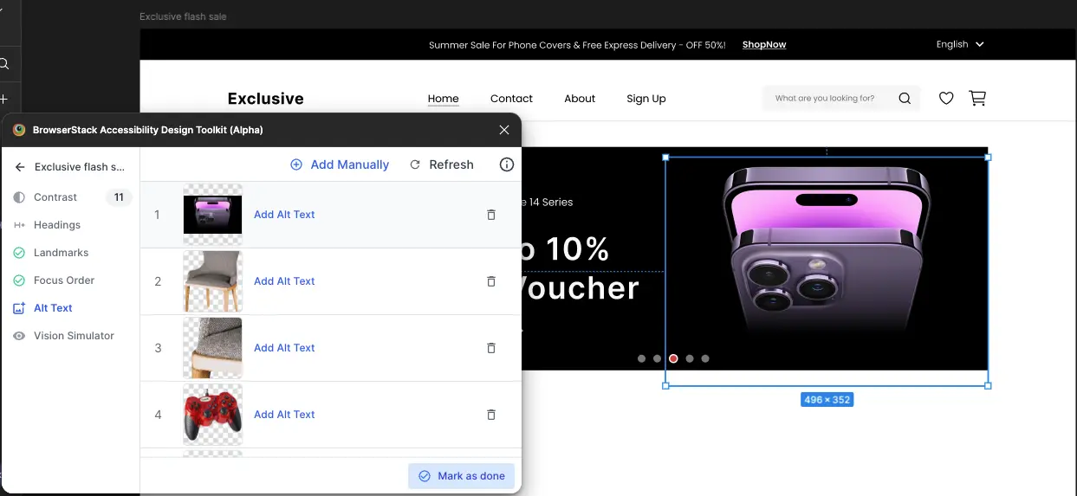This screenshot has width=1077, height=496.
Task: Delete image 1 from the list
Action: click(491, 215)
